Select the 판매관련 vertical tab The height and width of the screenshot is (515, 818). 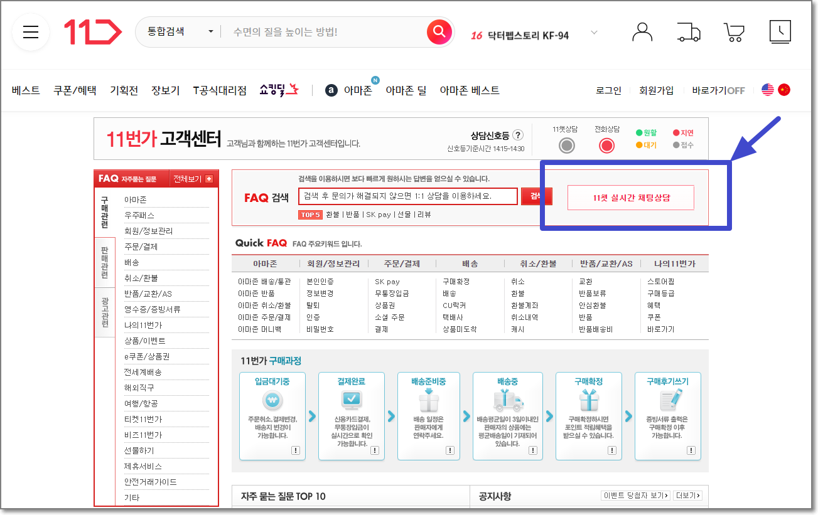(104, 262)
